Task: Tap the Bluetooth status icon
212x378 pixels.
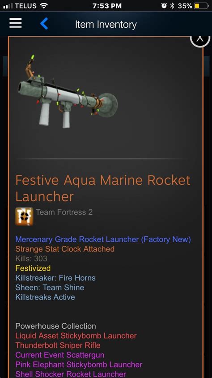Action: (172, 6)
